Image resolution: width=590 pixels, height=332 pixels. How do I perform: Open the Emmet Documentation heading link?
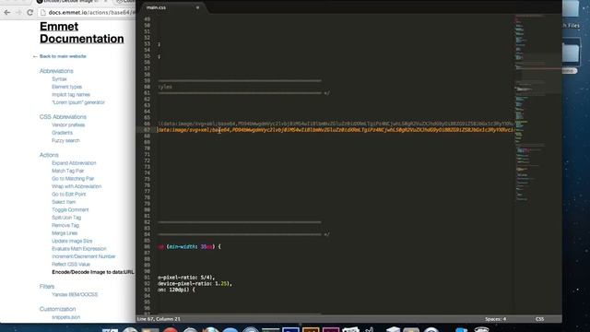(82, 32)
